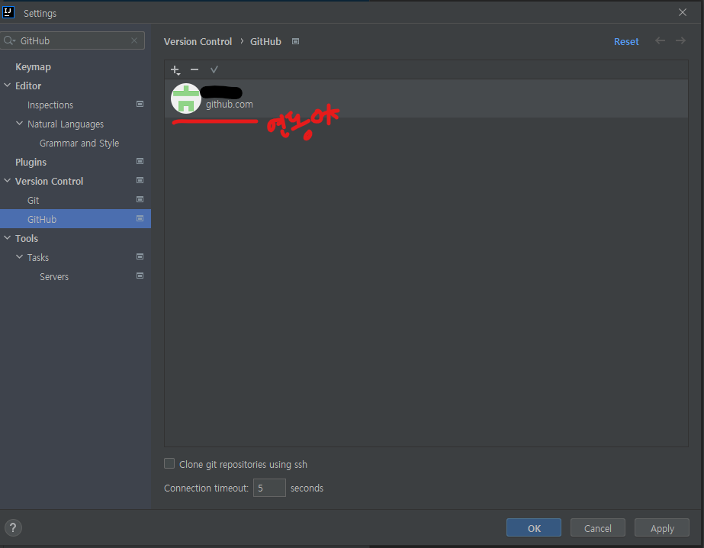Select Git under Version Control

[34, 200]
